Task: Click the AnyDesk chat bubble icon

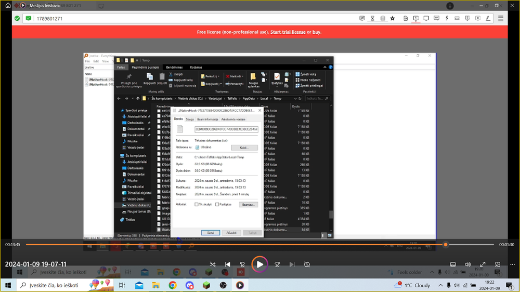Action: click(436, 19)
